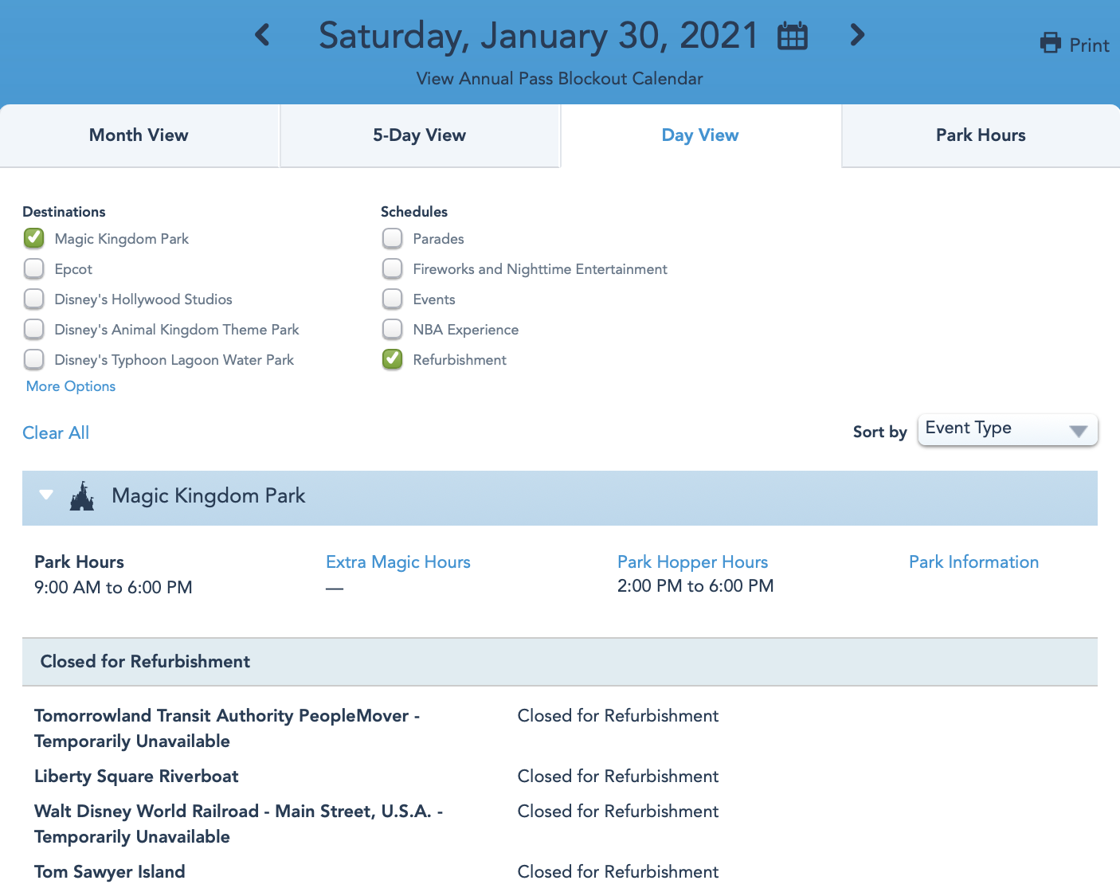The width and height of the screenshot is (1120, 892).
Task: Click the Clear All link
Action: (x=56, y=432)
